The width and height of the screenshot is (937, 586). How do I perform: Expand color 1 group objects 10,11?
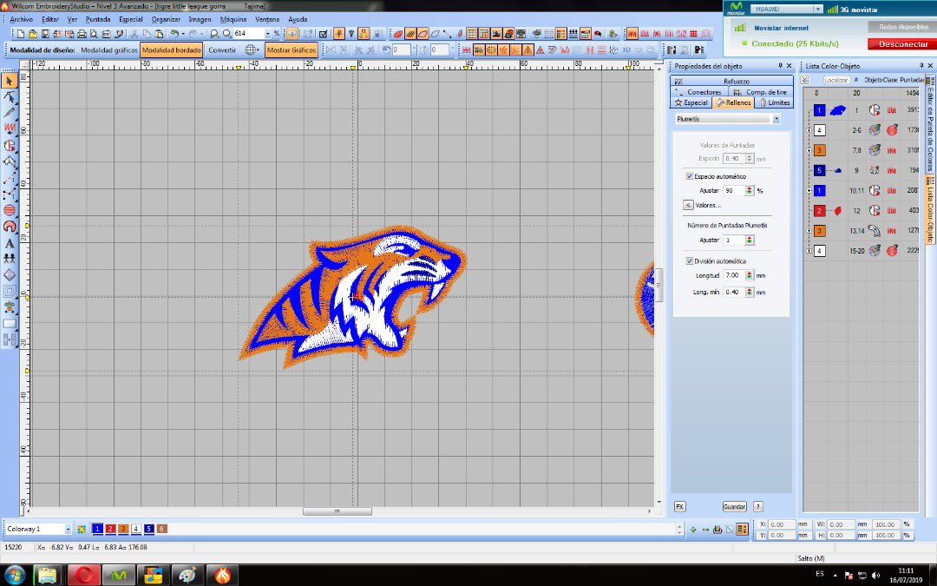click(x=809, y=191)
